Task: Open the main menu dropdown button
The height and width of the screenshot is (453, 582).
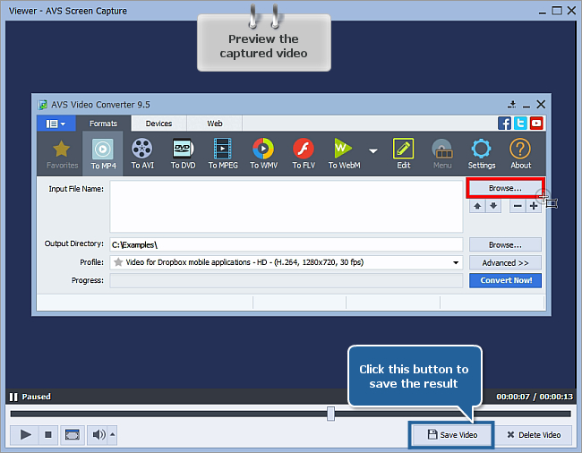Action: pyautogui.click(x=56, y=124)
